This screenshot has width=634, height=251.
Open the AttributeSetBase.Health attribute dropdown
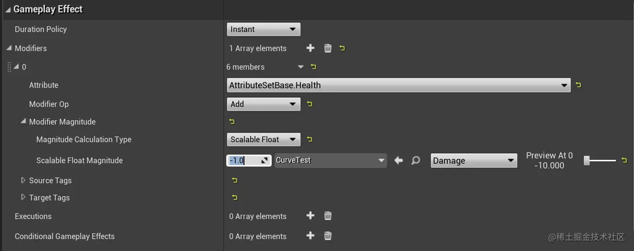(399, 85)
